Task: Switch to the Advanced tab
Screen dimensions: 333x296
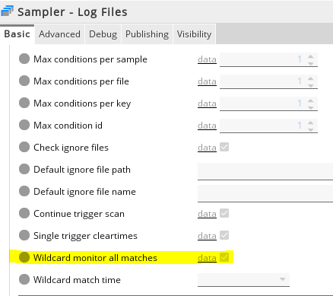Action: pos(59,34)
